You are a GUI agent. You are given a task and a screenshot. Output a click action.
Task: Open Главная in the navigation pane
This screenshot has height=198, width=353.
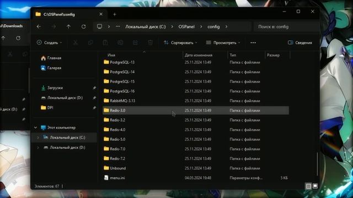coord(51,58)
